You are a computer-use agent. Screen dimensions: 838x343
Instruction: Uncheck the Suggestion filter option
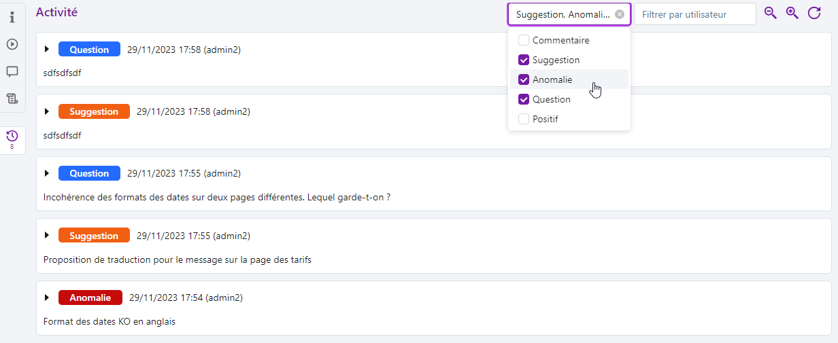(x=524, y=60)
